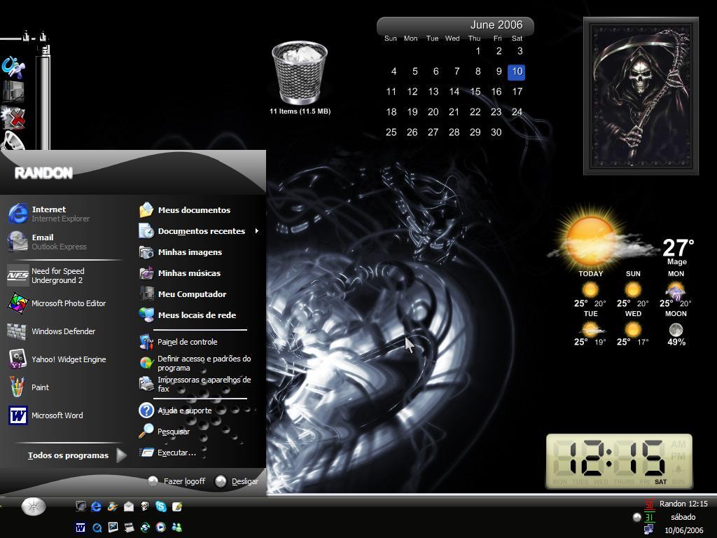Screen dimensions: 717x538
Task: Click the RANDON user name header
Action: pyautogui.click(x=43, y=173)
